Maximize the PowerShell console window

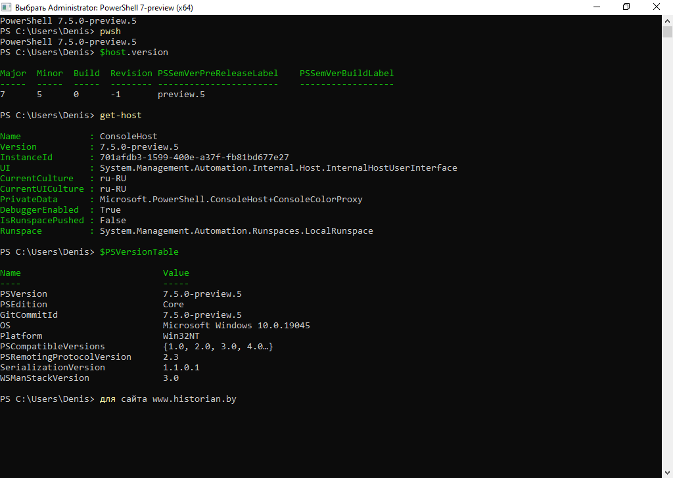pyautogui.click(x=626, y=7)
